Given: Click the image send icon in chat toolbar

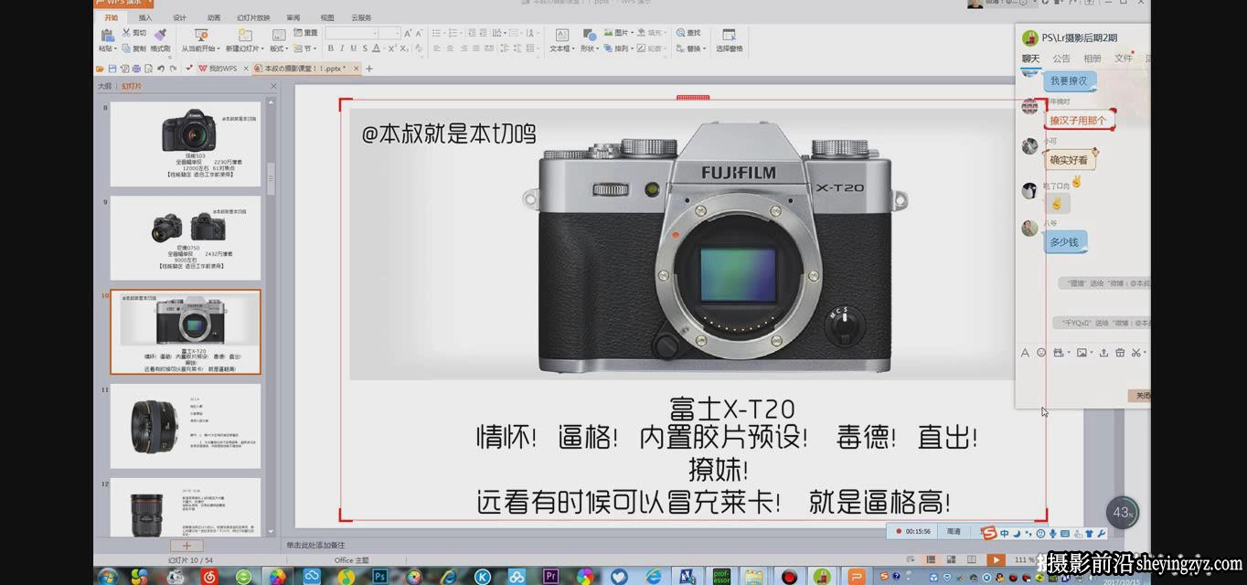Looking at the screenshot, I should tap(1082, 353).
